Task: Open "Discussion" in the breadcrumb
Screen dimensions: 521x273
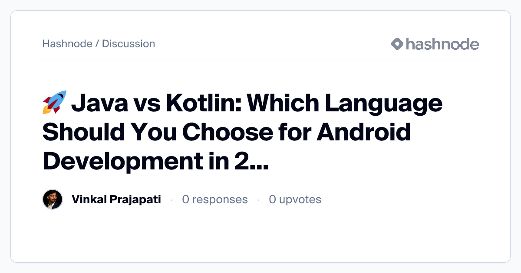Action: point(129,44)
